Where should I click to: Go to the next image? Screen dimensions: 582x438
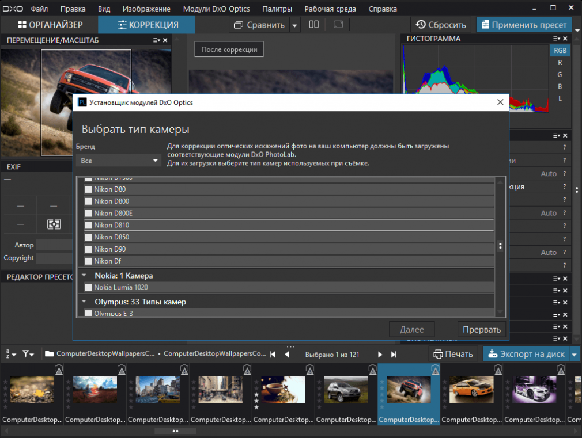[380, 354]
